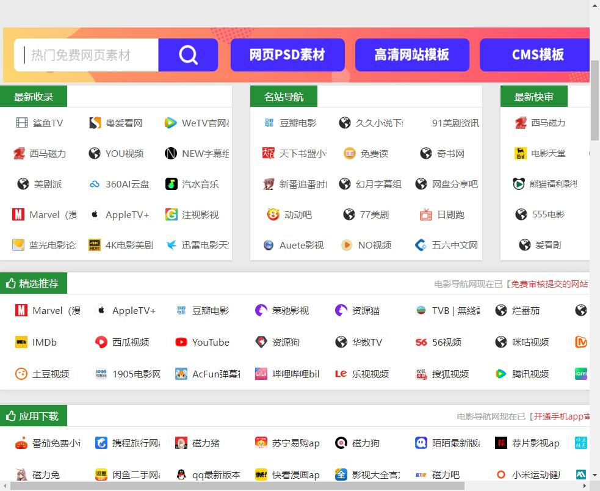Open the 555电影 link
The width and height of the screenshot is (600, 491).
click(x=548, y=214)
